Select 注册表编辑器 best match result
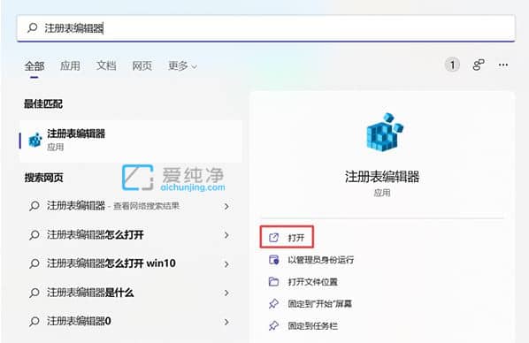Image resolution: width=529 pixels, height=343 pixels. click(131, 141)
